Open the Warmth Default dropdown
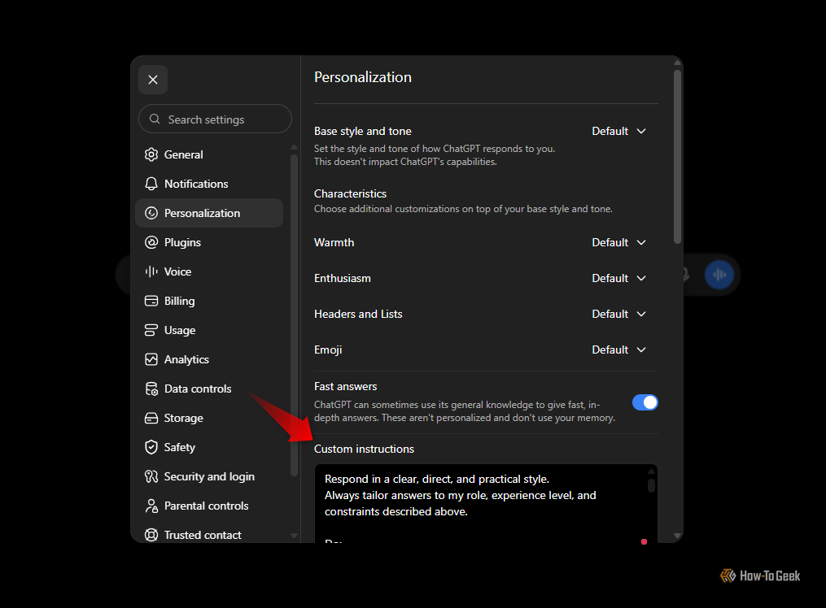Screen dimensions: 826x608 click(x=618, y=242)
